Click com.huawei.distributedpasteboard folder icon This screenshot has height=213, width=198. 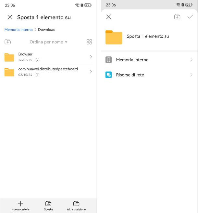click(x=9, y=72)
